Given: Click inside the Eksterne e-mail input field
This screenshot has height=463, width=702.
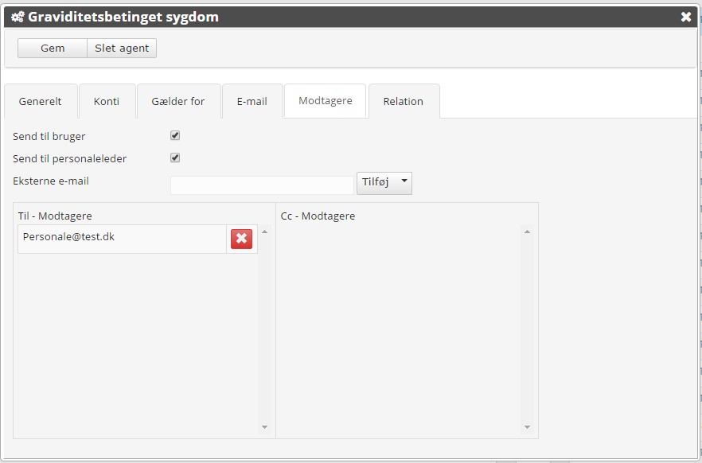Looking at the screenshot, I should [262, 184].
